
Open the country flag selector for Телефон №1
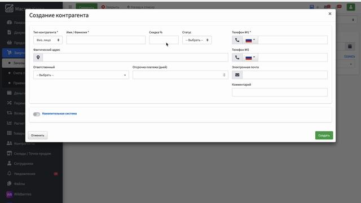pyautogui.click(x=250, y=40)
